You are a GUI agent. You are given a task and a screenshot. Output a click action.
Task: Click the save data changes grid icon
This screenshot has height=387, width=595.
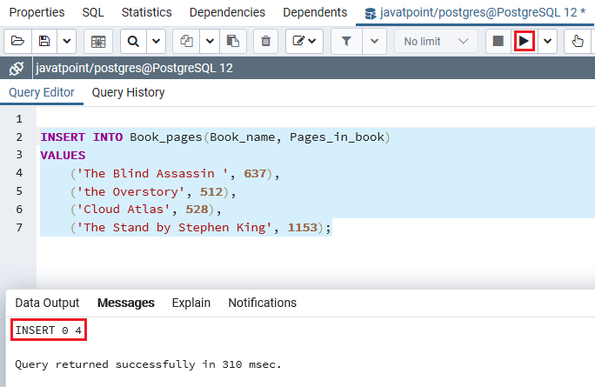click(x=98, y=41)
